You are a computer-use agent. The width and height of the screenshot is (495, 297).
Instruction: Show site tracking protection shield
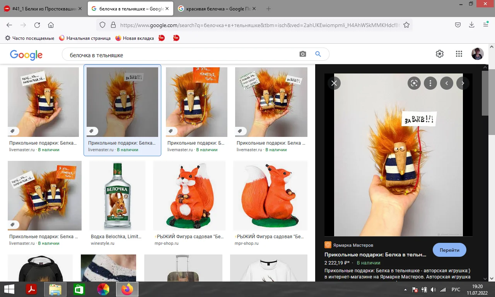[102, 25]
